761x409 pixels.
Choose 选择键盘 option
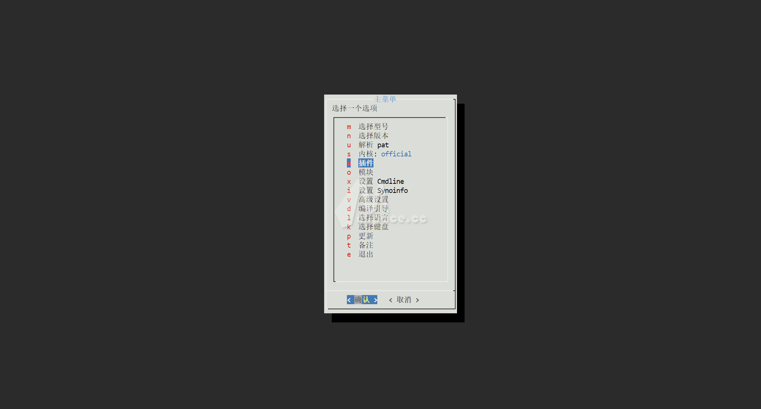373,227
